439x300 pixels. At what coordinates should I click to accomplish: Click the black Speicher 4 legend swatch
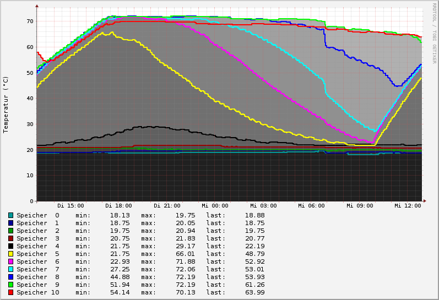pos(10,246)
